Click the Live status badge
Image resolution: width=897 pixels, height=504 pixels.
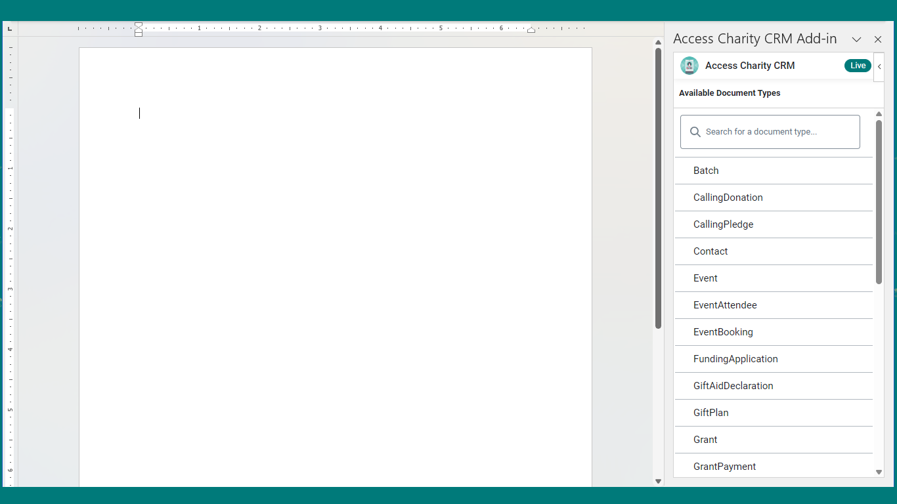(858, 66)
